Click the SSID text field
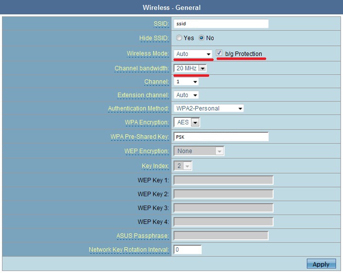Viewport: 343px width, 273px height. tap(221, 24)
